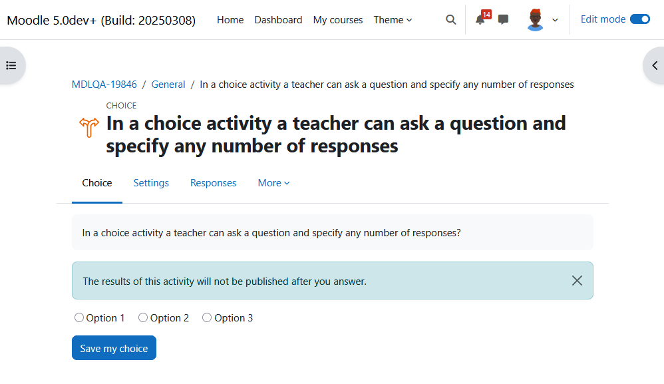Screen dimensions: 664x384
Task: Open the search magnifier icon
Action: click(x=451, y=19)
